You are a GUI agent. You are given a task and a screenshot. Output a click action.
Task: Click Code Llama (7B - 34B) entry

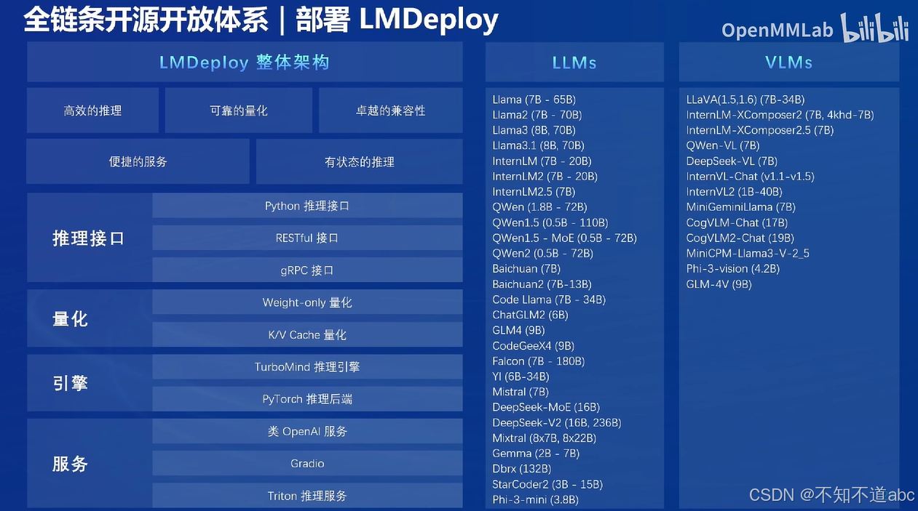pyautogui.click(x=549, y=299)
